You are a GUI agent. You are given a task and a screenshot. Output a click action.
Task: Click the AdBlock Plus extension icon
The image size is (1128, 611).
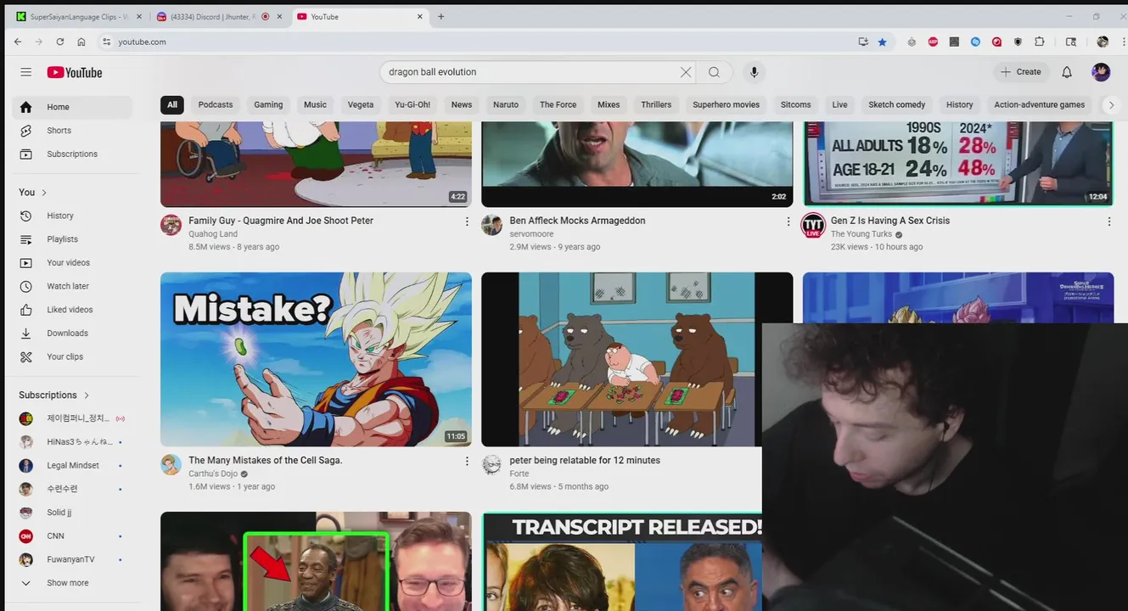pyautogui.click(x=933, y=42)
